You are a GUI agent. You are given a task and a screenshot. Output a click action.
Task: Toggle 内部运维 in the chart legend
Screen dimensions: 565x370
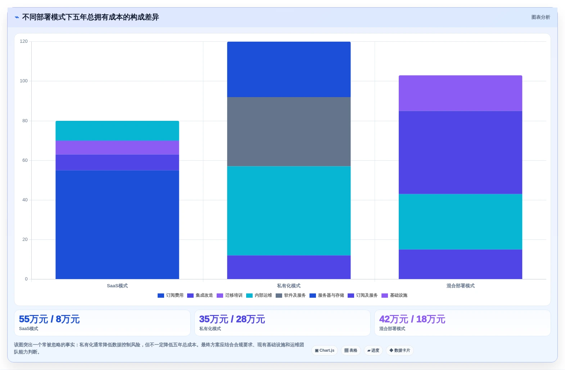tap(259, 296)
